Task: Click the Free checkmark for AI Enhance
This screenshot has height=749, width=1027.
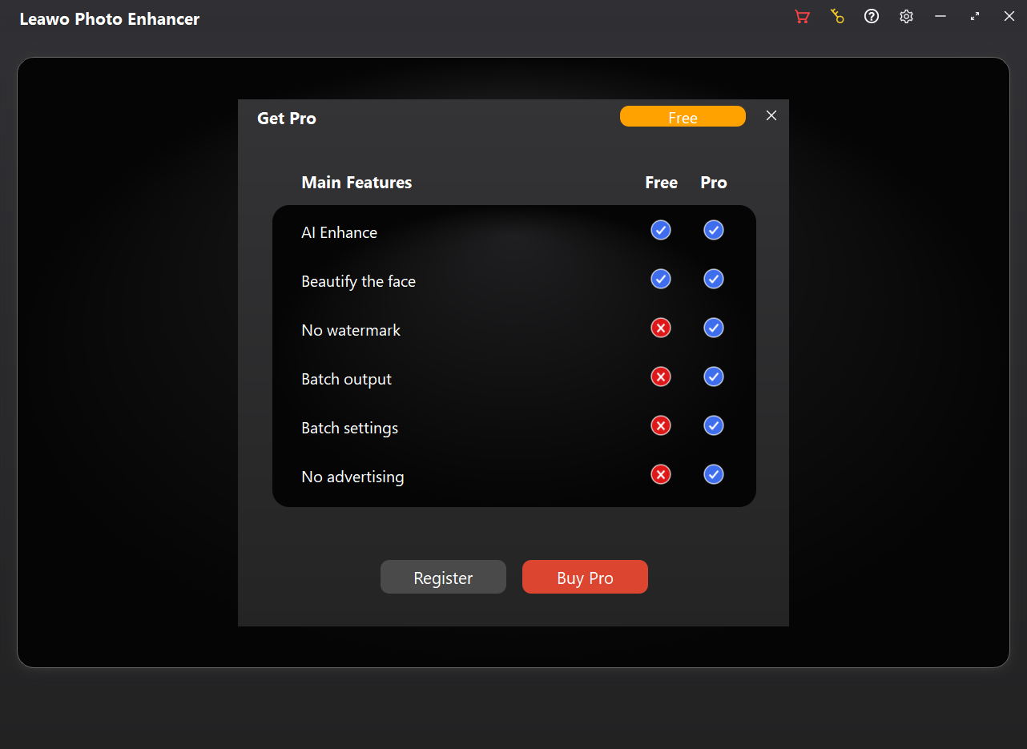Action: pos(661,231)
